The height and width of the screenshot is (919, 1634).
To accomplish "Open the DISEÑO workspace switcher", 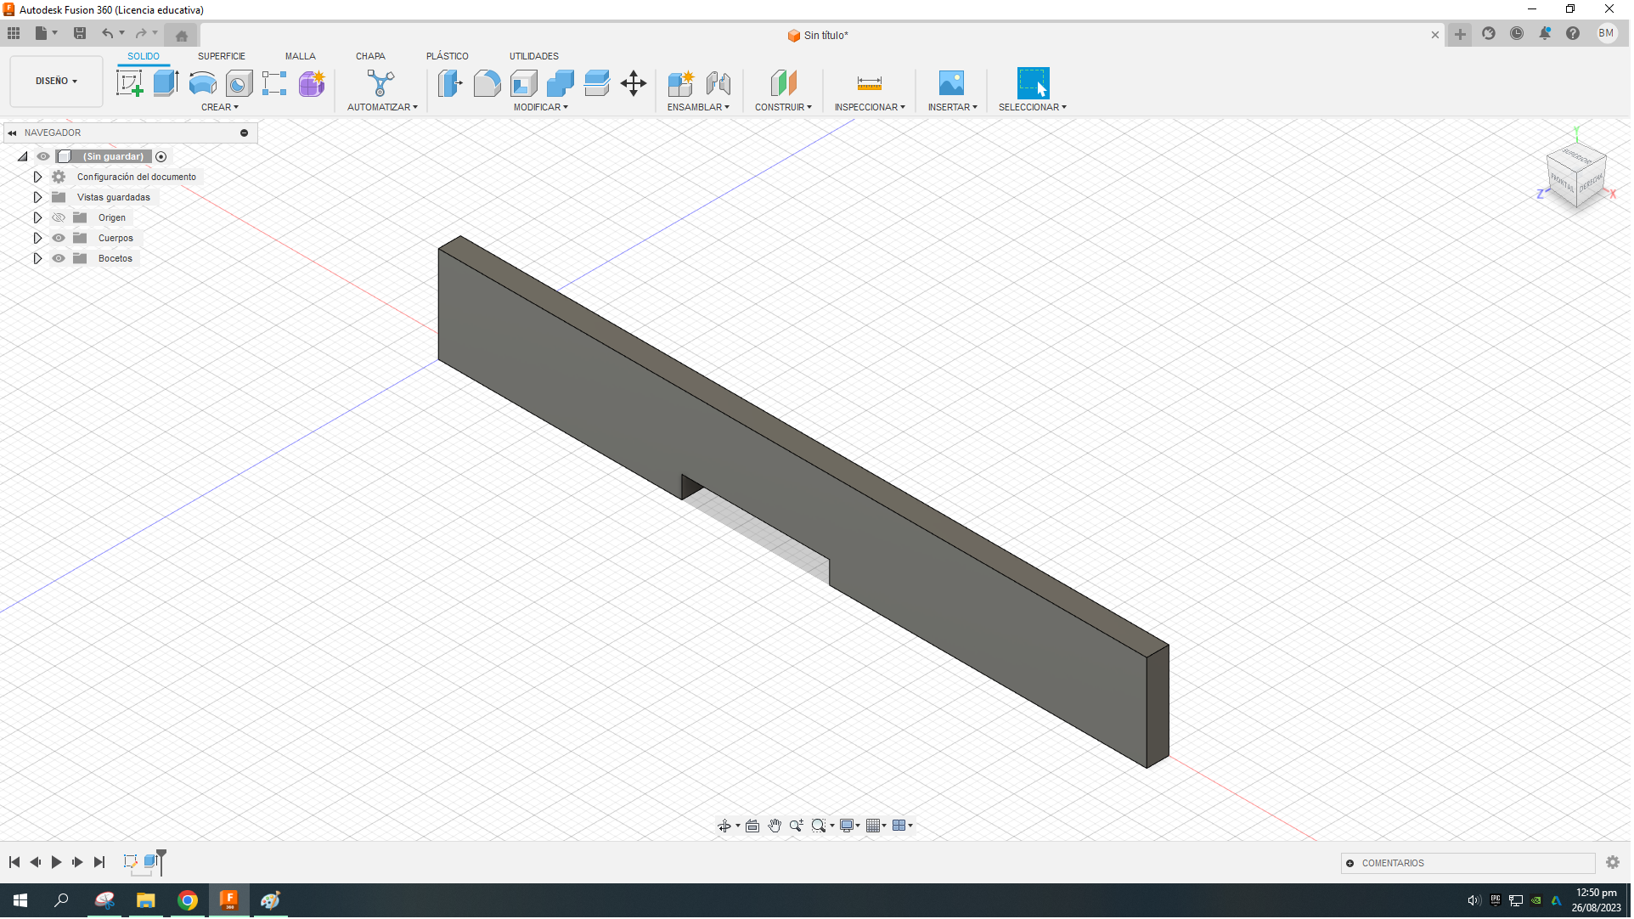I will (x=55, y=81).
